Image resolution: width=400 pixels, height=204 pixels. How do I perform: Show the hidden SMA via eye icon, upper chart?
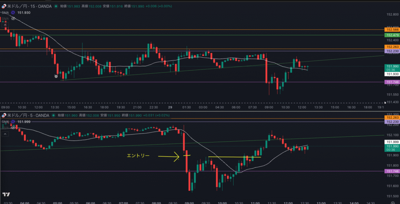click(13, 18)
